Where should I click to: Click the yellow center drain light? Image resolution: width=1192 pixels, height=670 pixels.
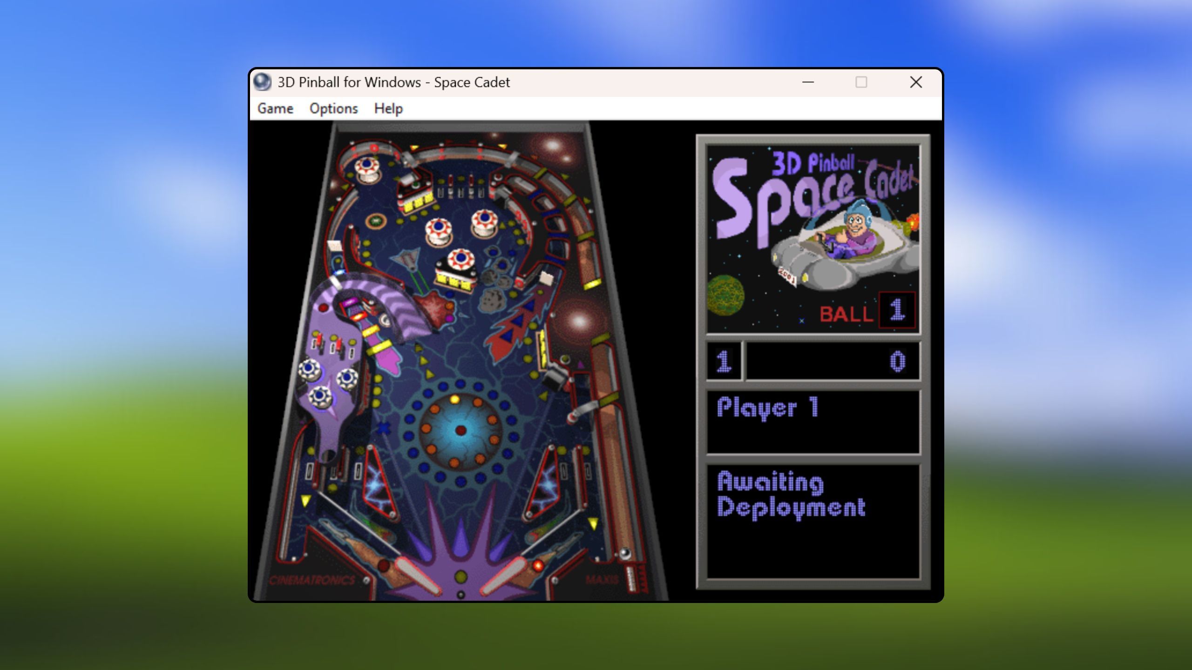(461, 577)
